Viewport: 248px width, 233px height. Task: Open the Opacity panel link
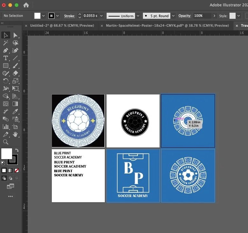[185, 16]
